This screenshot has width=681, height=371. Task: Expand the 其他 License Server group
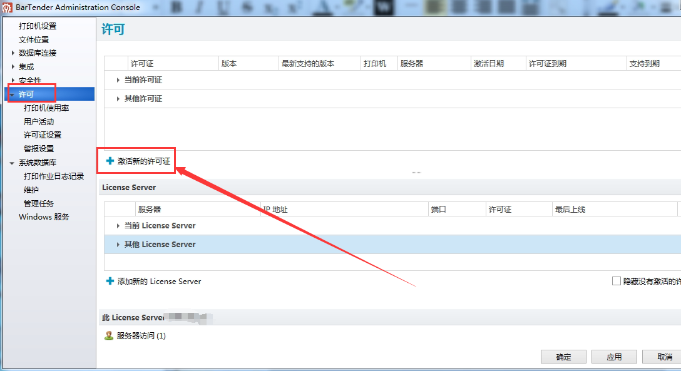coord(118,245)
